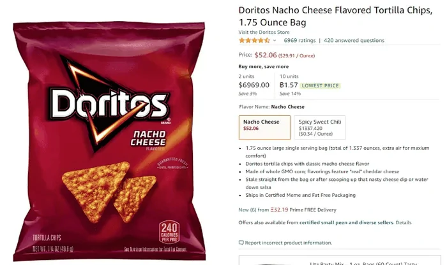Viewport: 447px width, 265px height.
Task: Open the Doritos bag product image
Action: [x=109, y=141]
